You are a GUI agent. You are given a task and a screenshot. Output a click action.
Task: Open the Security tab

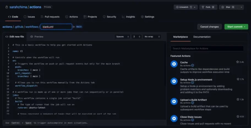click(110, 17)
